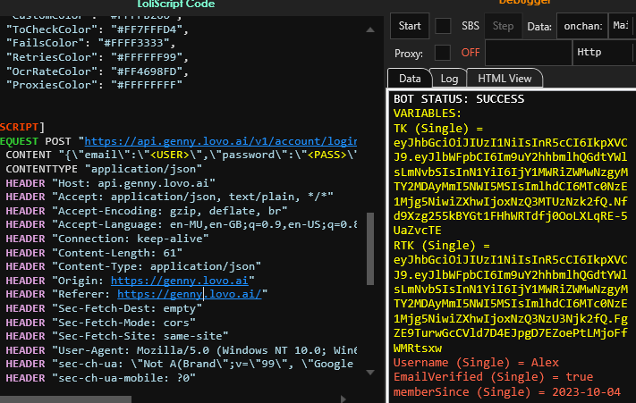The height and width of the screenshot is (403, 636).
Task: Click the BOT STATUS: SUCCESS line
Action: (459, 99)
